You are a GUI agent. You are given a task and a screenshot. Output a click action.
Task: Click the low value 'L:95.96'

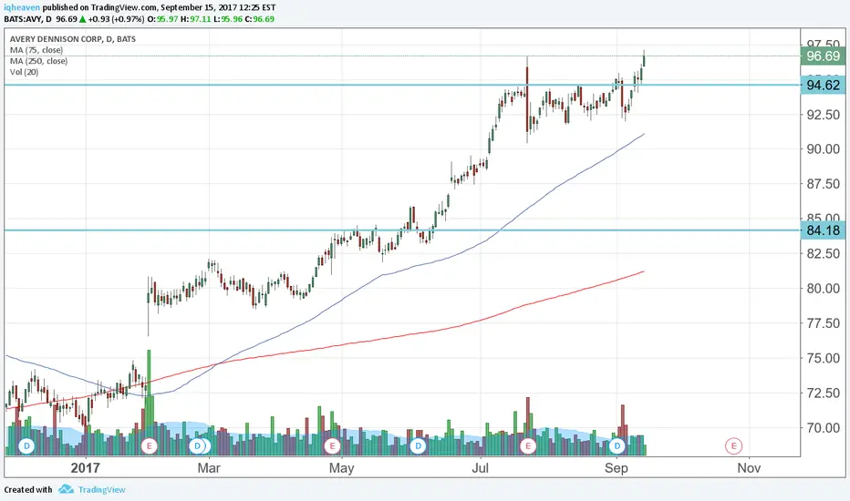(x=228, y=19)
